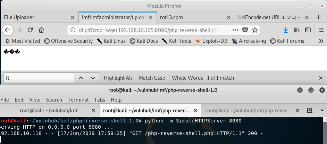
Task: Bookmark this page with the star
Action: [255, 30]
